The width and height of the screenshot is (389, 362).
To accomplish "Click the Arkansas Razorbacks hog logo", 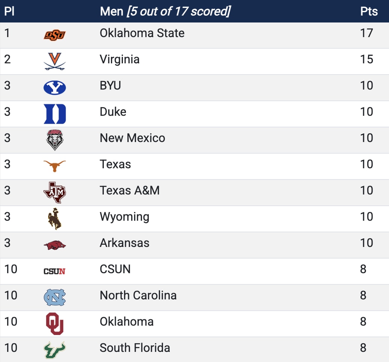I will point(55,245).
